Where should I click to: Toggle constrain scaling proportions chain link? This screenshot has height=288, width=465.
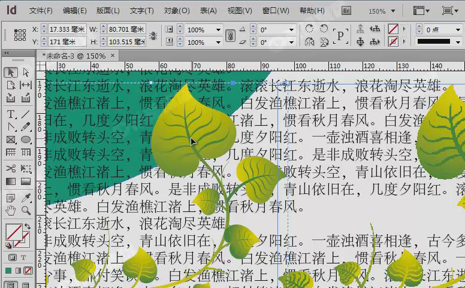point(230,35)
